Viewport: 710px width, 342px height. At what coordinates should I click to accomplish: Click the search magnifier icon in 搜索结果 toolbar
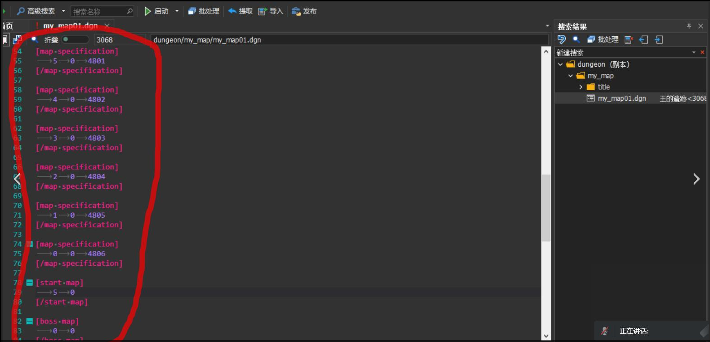(576, 39)
